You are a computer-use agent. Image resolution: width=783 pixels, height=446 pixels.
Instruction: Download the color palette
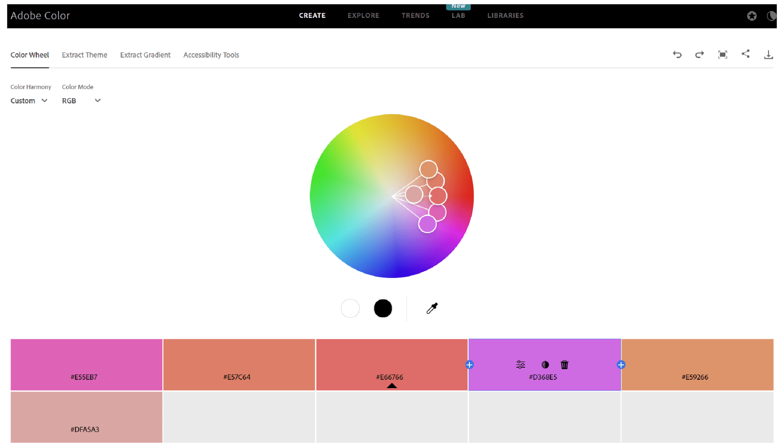pos(769,55)
